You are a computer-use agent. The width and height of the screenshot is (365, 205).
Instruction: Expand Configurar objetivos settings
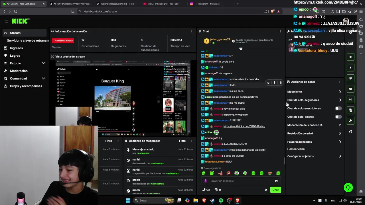340,156
